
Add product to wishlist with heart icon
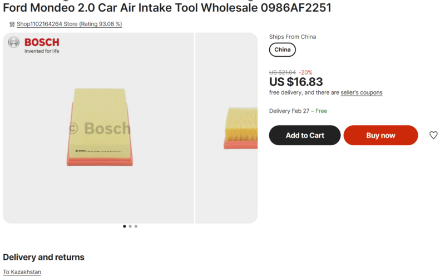433,135
